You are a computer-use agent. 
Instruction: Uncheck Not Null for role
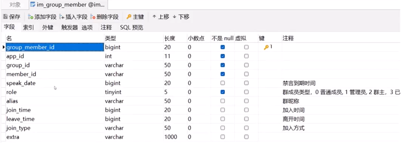tap(223, 92)
